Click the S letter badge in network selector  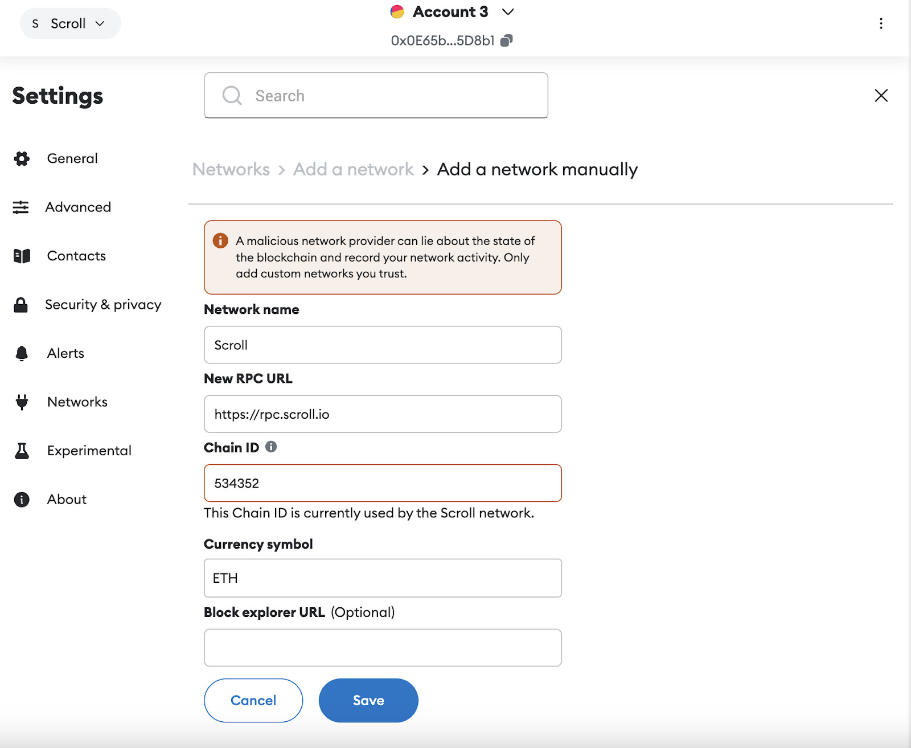tap(35, 23)
